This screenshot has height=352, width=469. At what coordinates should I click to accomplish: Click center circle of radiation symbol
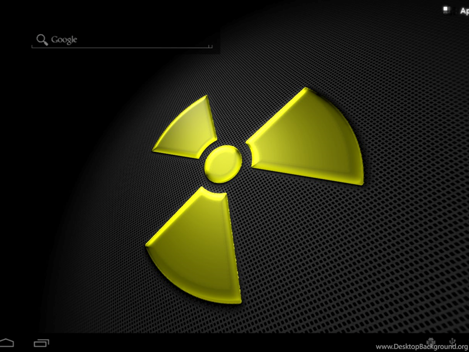[x=223, y=163]
